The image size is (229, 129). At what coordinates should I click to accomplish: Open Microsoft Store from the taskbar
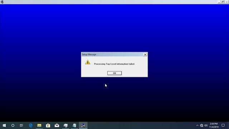48,125
